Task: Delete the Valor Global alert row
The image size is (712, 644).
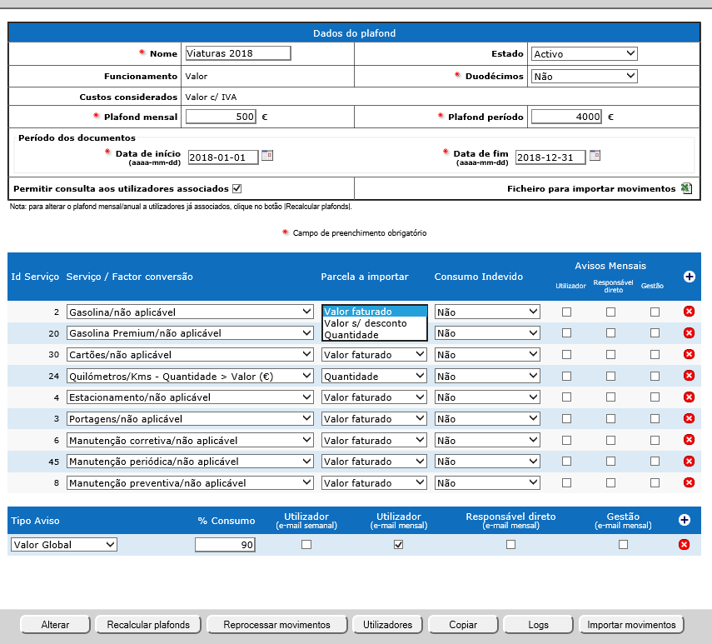Action: click(x=685, y=544)
